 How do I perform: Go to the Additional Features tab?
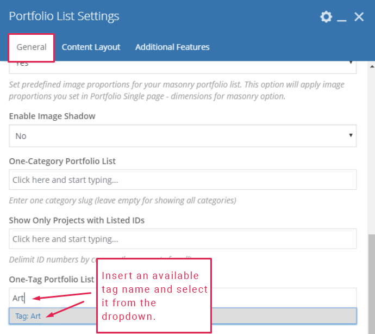pyautogui.click(x=172, y=47)
